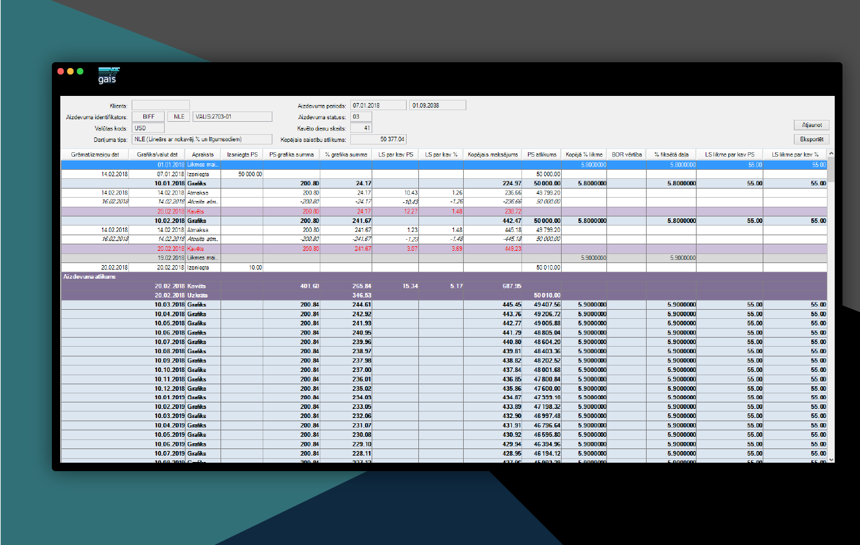
Task: Click the Eksportēt export button
Action: pyautogui.click(x=811, y=139)
